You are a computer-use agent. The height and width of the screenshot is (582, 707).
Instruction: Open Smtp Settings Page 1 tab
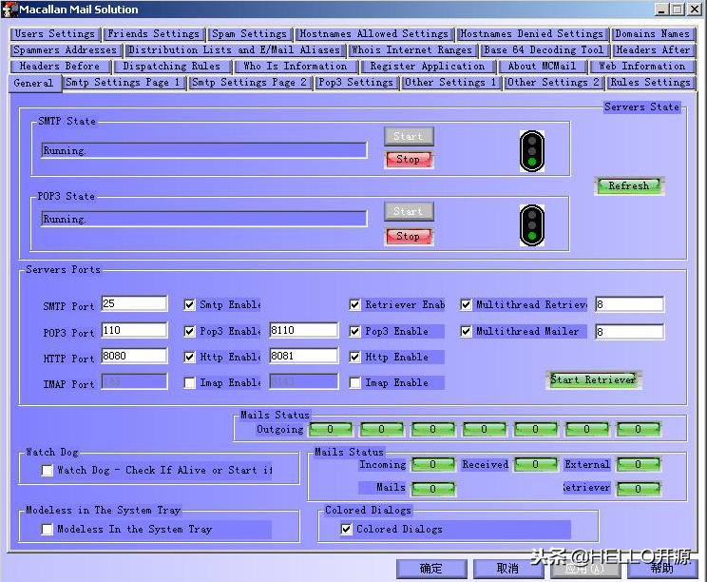(x=124, y=83)
